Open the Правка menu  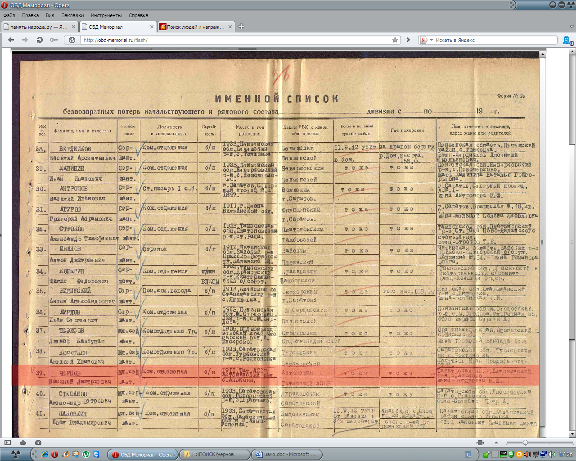click(30, 15)
